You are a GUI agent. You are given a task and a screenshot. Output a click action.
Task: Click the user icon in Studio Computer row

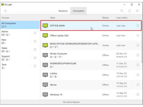55,57
